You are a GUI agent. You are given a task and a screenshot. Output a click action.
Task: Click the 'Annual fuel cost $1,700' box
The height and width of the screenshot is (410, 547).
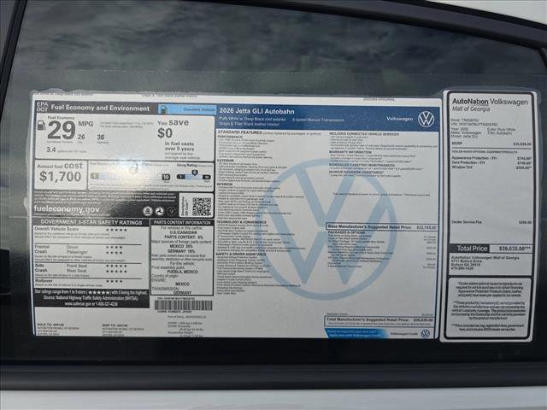pos(61,175)
